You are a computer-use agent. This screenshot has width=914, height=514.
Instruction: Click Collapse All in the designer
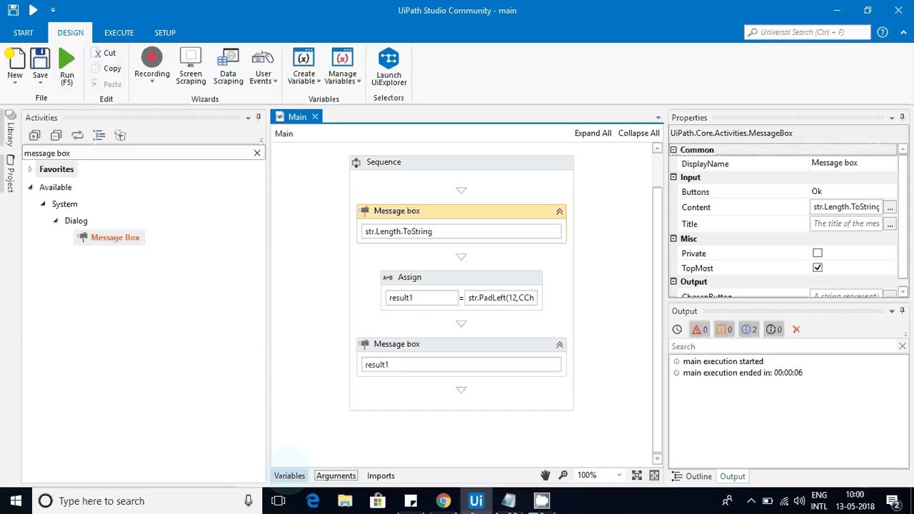[x=638, y=133]
